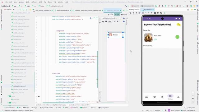The width and height of the screenshot is (199, 112).
Task: Fold the ImageView tag in editor
Action: click(42, 31)
